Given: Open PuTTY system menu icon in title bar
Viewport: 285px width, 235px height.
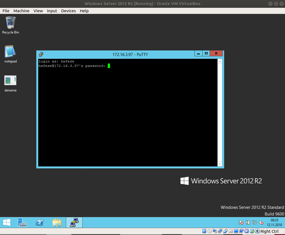Looking at the screenshot, I should (41, 54).
